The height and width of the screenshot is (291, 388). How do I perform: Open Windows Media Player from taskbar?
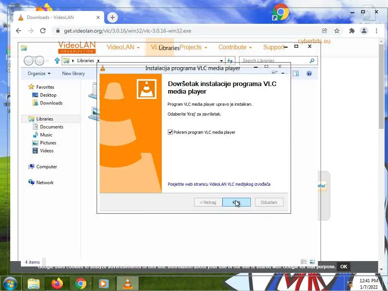pyautogui.click(x=104, y=283)
